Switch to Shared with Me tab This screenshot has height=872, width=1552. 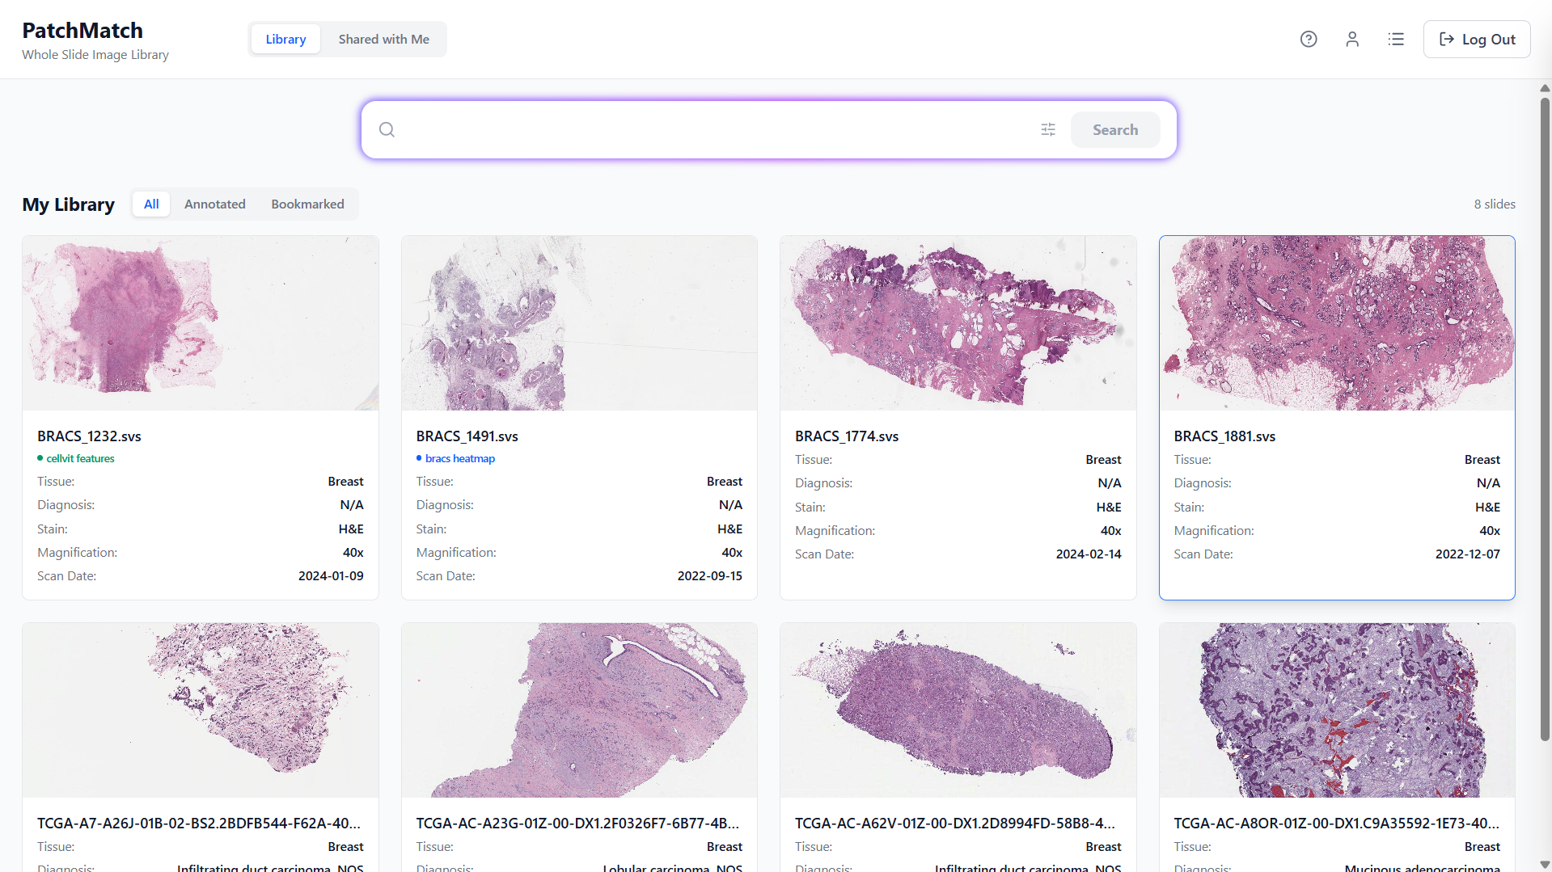[x=384, y=39]
